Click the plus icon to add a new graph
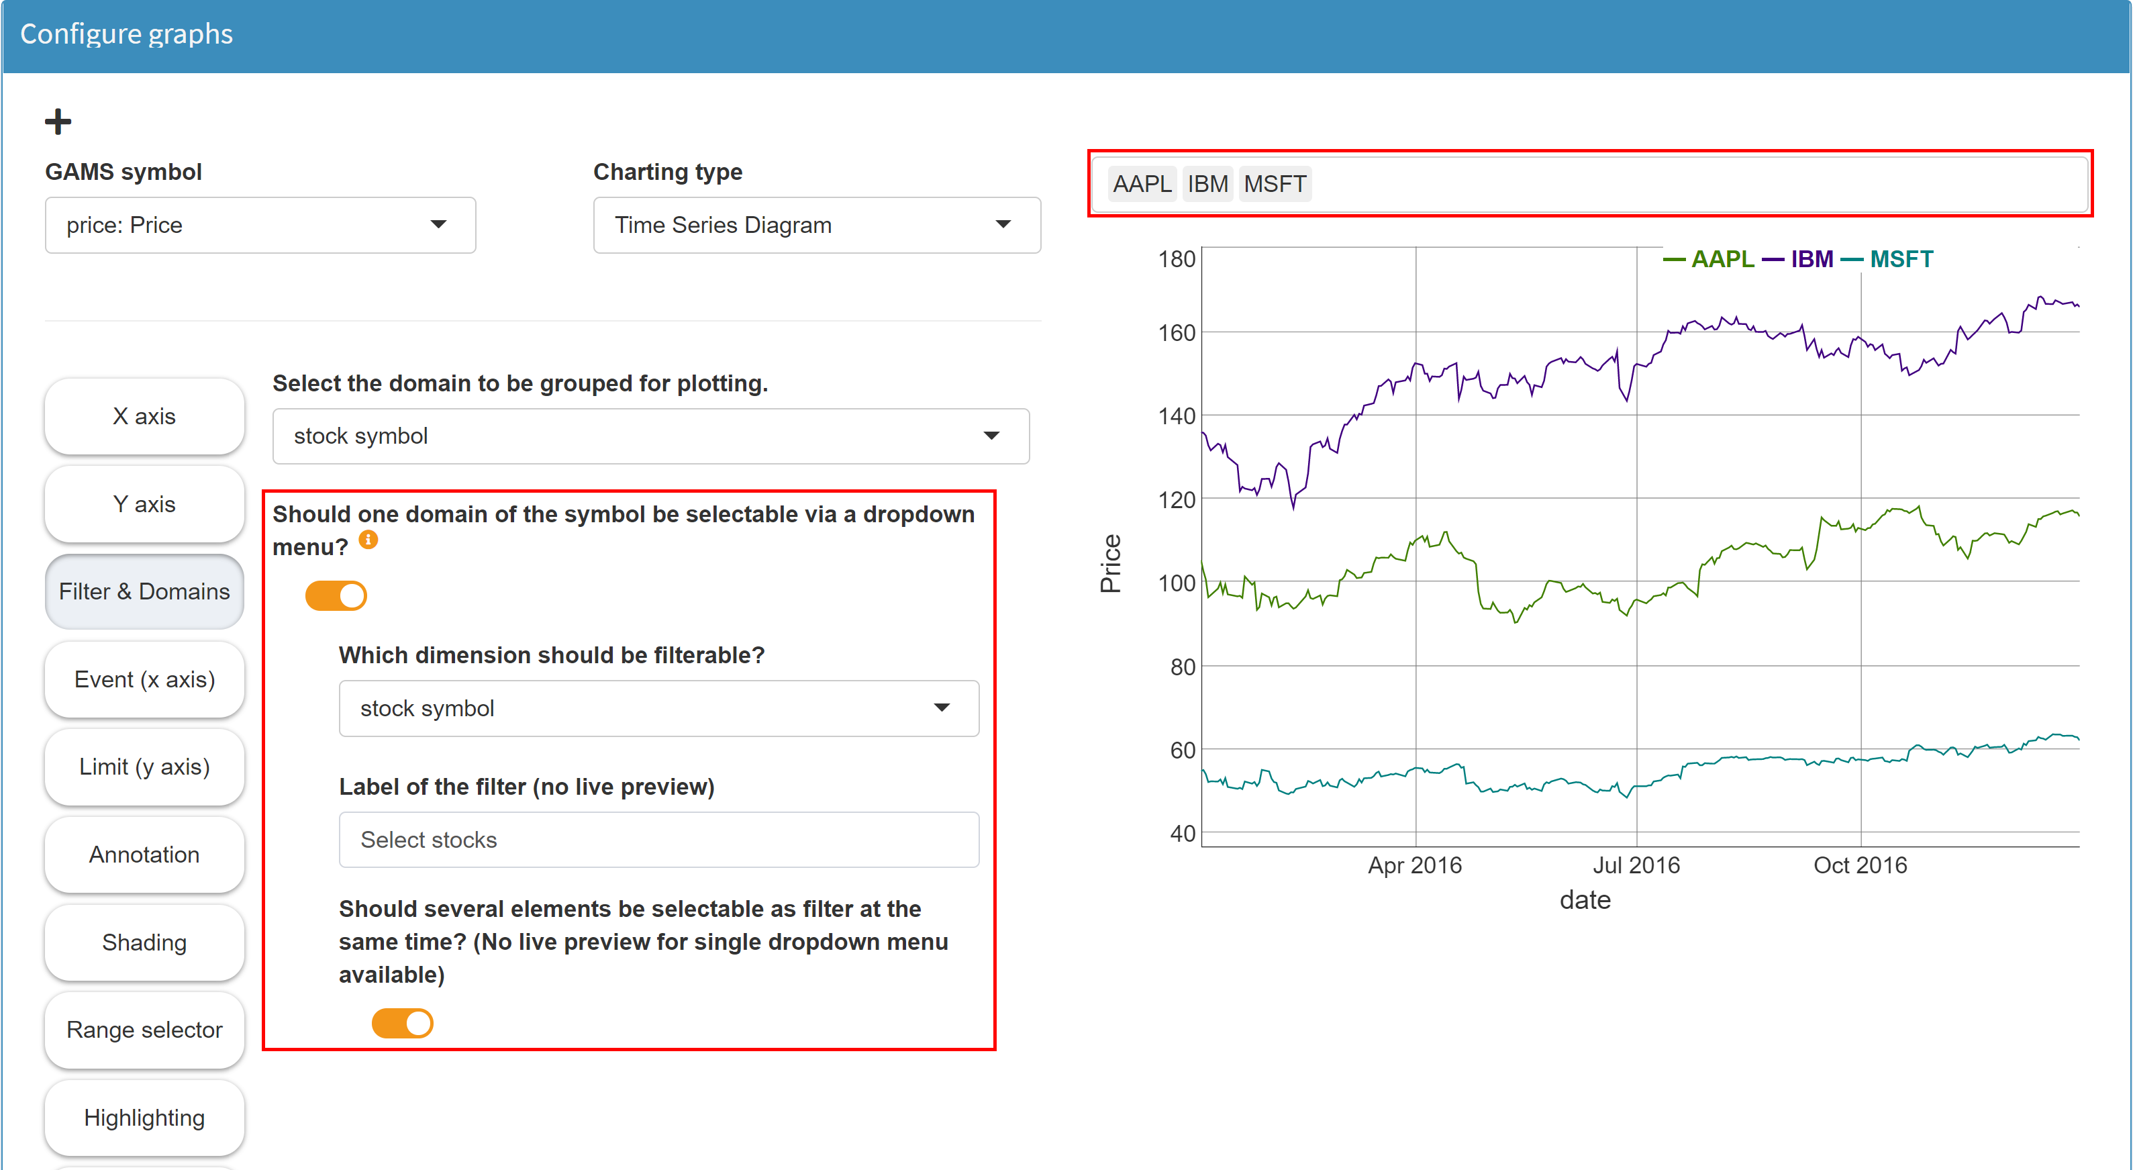The width and height of the screenshot is (2133, 1170). point(58,121)
